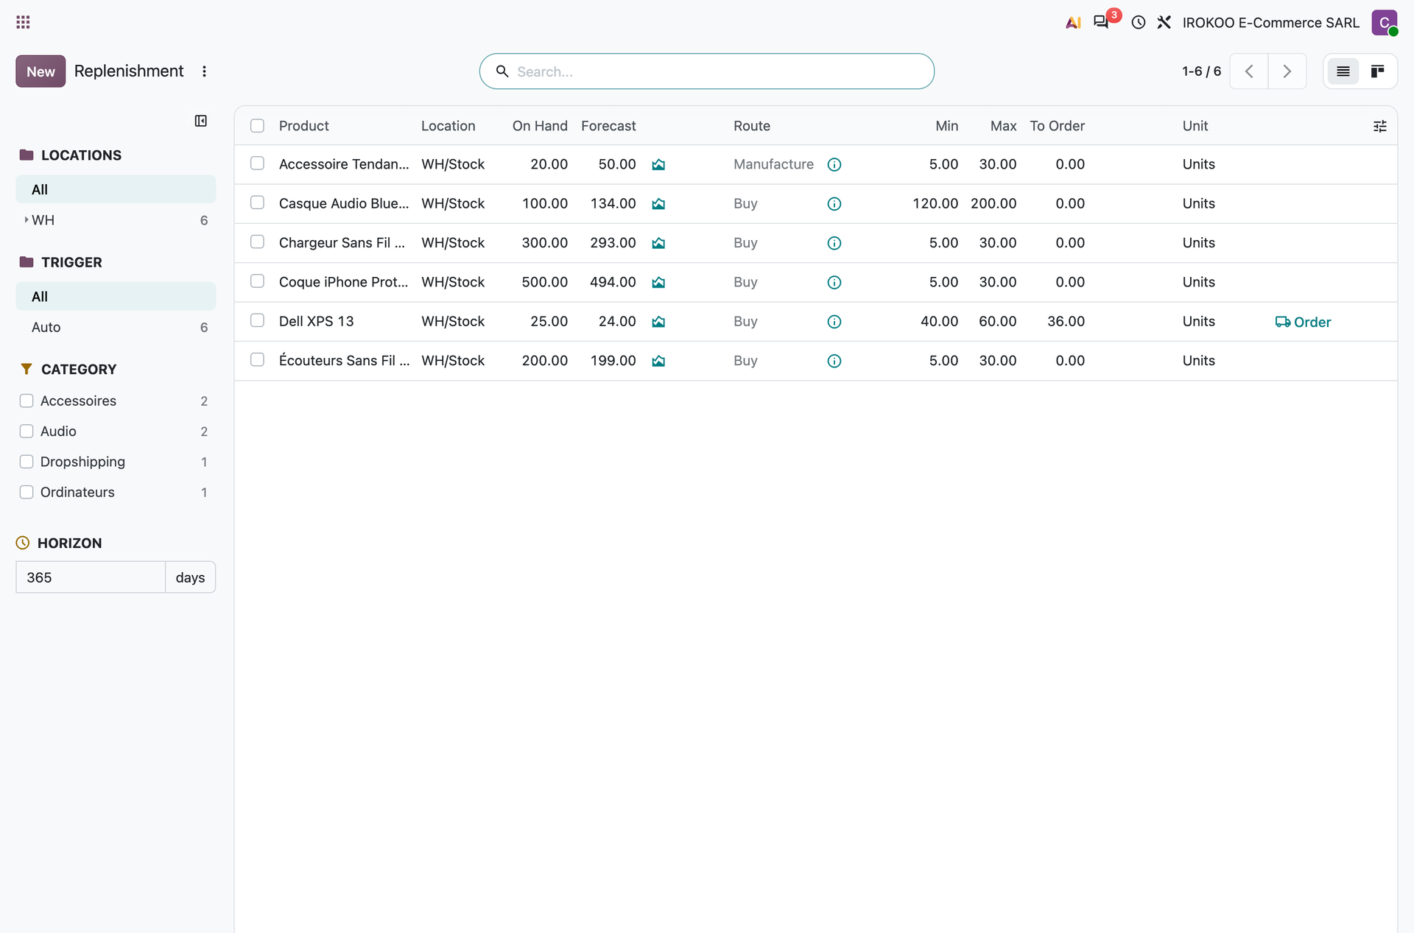Tick the Coque iPhone row checkbox
Image resolution: width=1414 pixels, height=933 pixels.
[257, 281]
